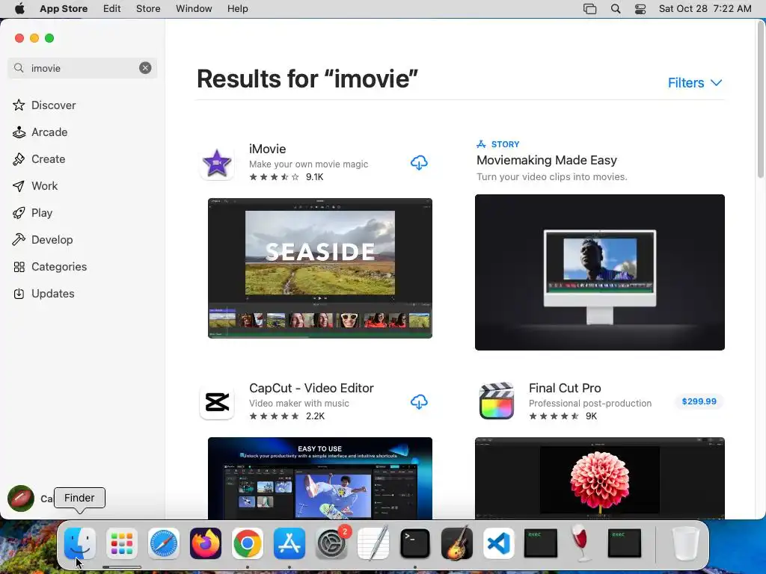Open the CapCut app icon
This screenshot has width=766, height=574.
click(x=217, y=402)
